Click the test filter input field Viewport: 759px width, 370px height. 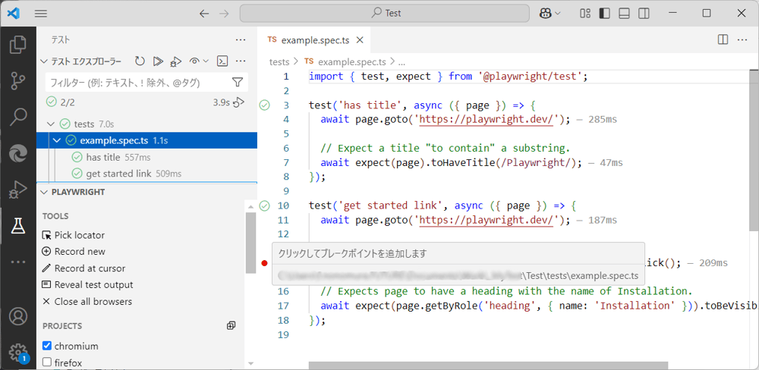pos(138,82)
